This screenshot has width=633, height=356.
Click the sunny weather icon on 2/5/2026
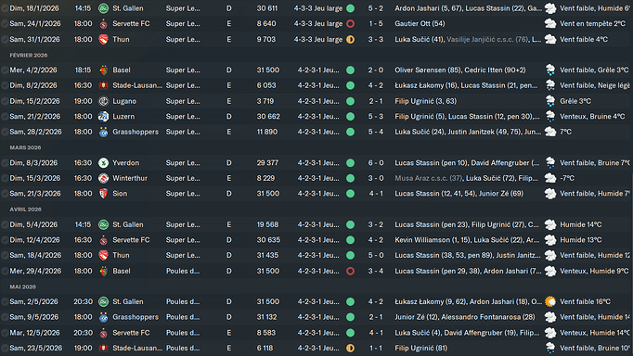point(549,301)
